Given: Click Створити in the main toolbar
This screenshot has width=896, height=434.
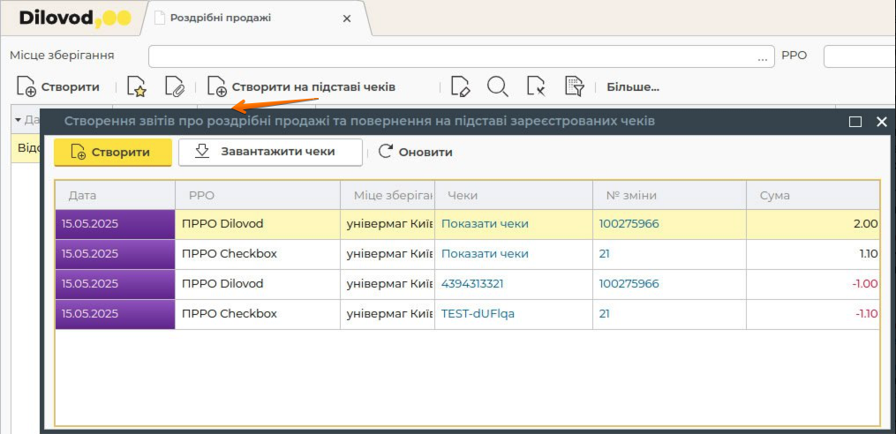Looking at the screenshot, I should coord(58,86).
